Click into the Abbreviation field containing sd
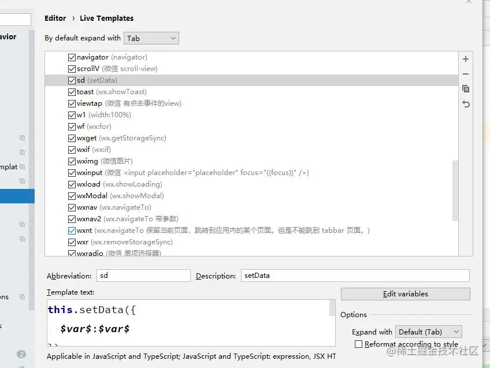This screenshot has height=368, width=490. 143,276
